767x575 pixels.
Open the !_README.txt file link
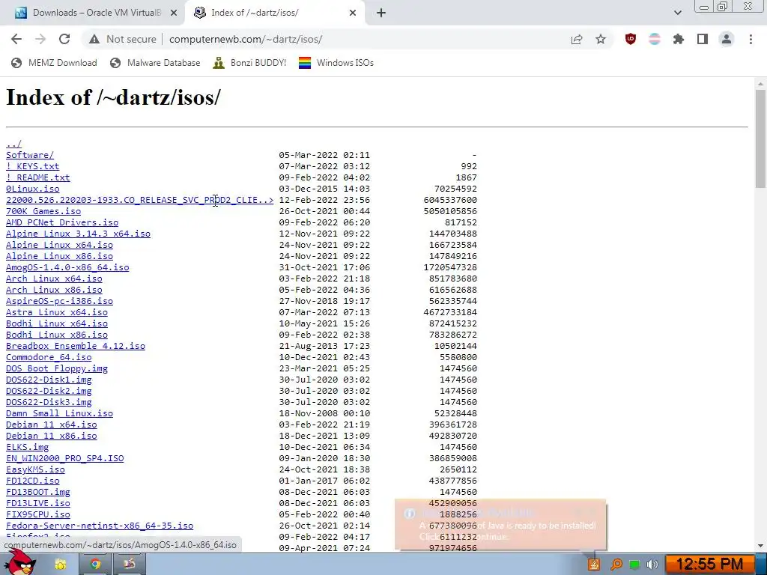[37, 177]
